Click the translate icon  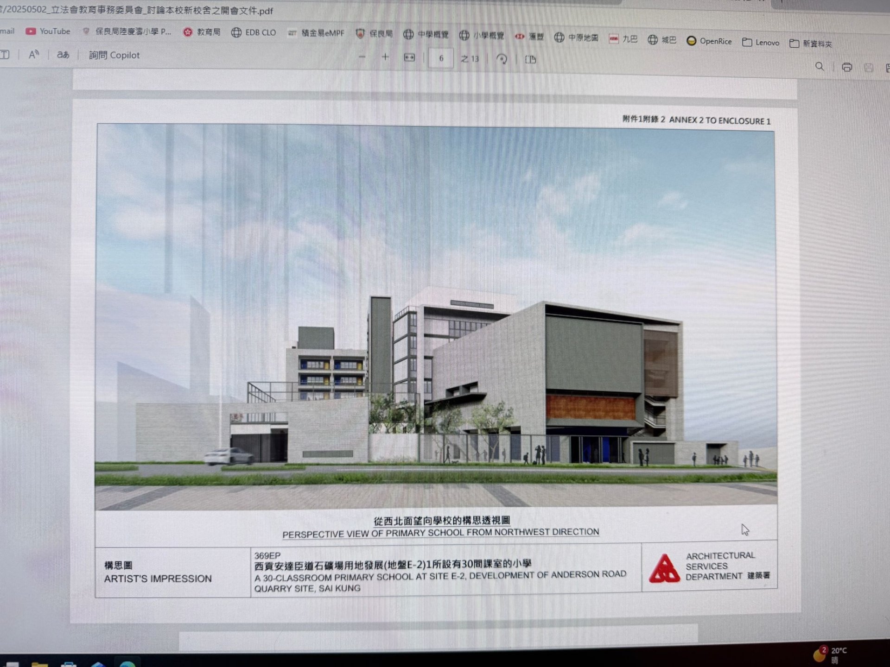point(63,55)
